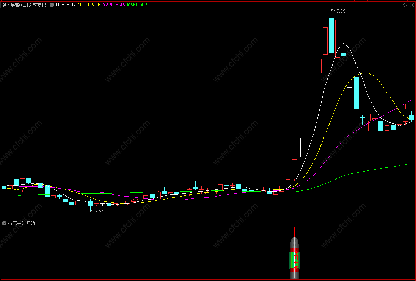Select the MA20: 5.45 indicator label

pyautogui.click(x=113, y=5)
